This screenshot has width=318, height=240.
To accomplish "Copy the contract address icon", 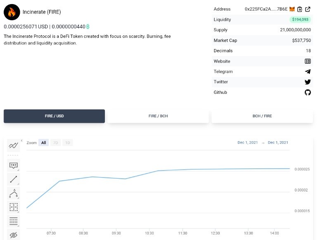I will point(300,9).
